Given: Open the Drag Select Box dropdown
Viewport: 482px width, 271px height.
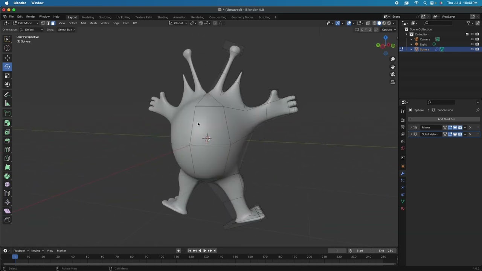Looking at the screenshot, I should (x=66, y=30).
